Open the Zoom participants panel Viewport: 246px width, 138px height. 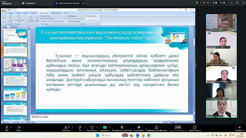pyautogui.click(x=66, y=127)
